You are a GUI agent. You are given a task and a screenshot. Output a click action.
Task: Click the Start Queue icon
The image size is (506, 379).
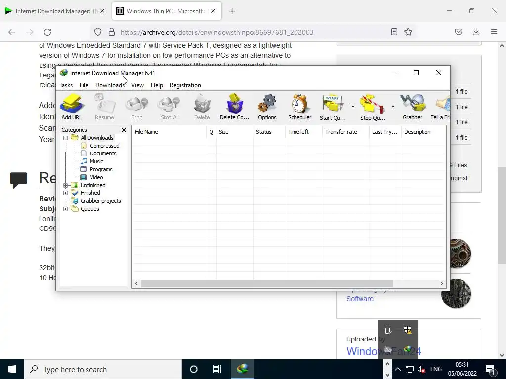333,107
